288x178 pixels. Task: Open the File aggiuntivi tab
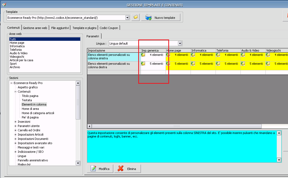point(60,28)
